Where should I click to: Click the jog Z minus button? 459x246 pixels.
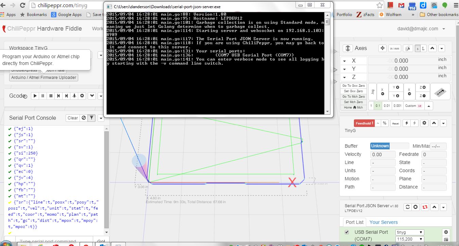point(423,96)
